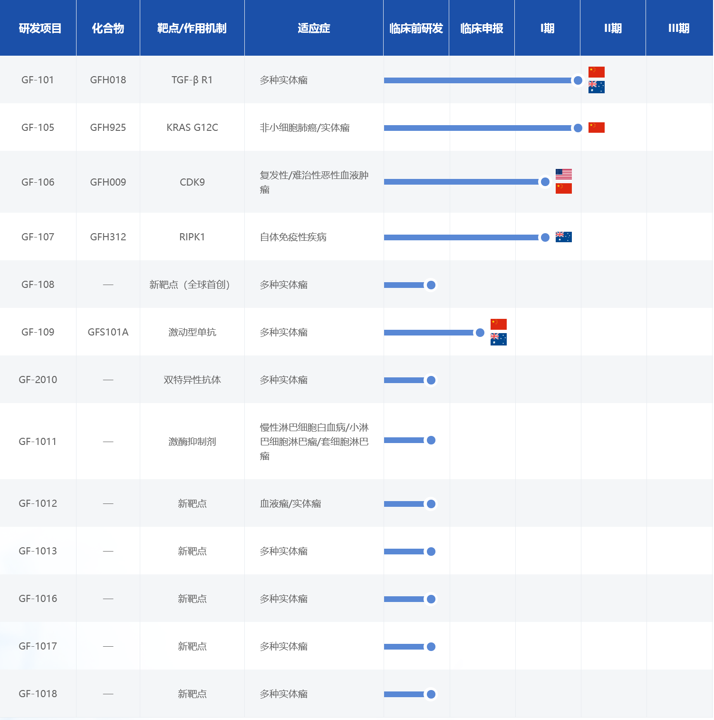
Task: Select the GF-109 project cell
Action: [x=38, y=332]
